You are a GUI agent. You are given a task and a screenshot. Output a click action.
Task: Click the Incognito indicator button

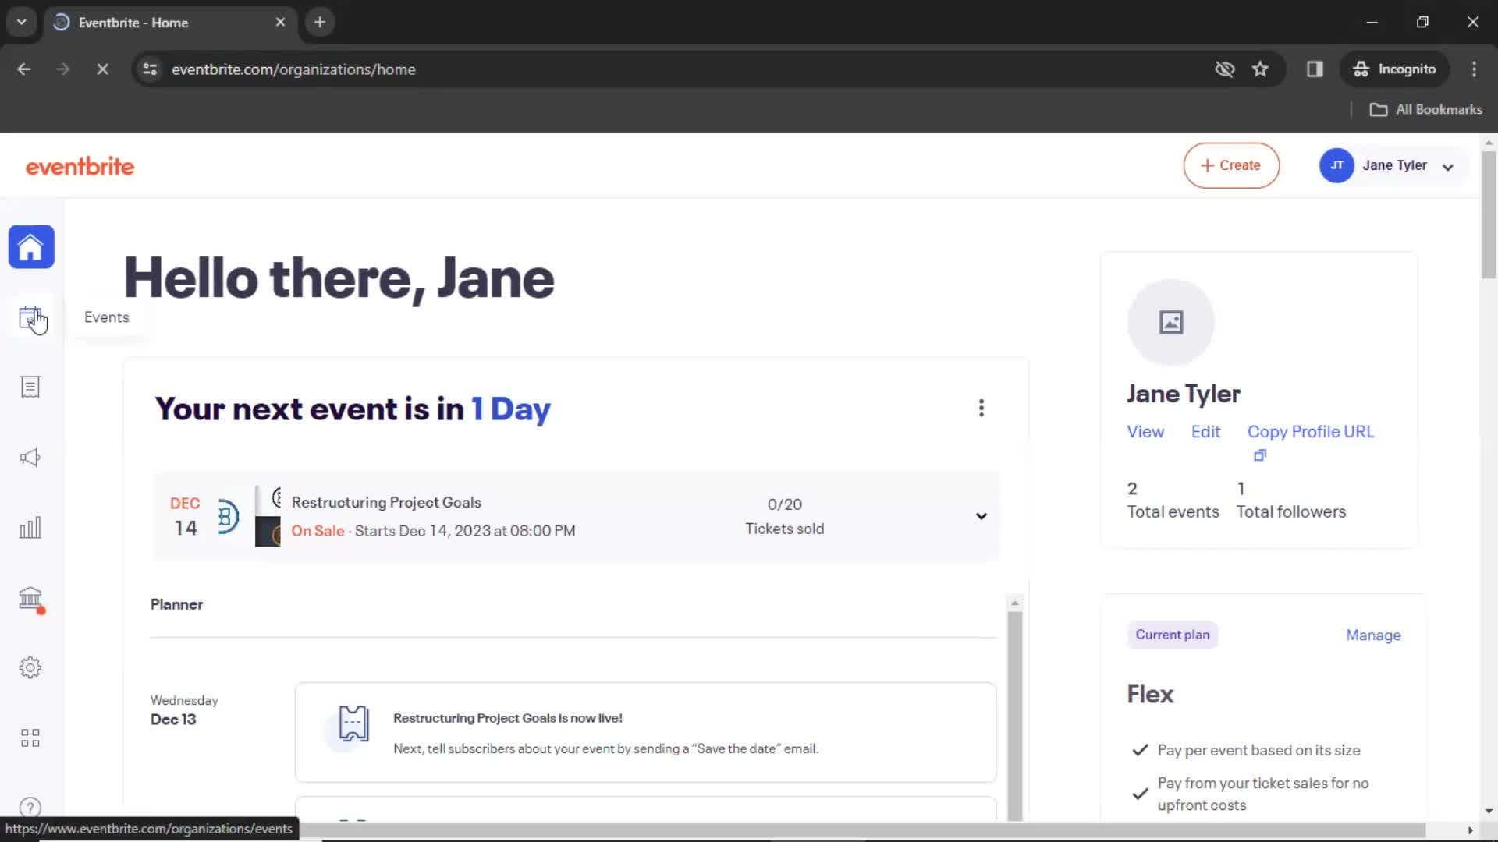1395,69
